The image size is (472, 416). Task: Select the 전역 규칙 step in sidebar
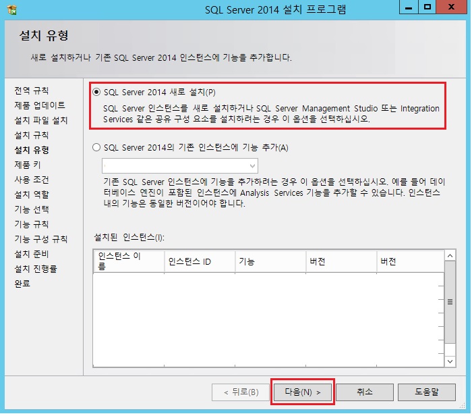pos(32,90)
